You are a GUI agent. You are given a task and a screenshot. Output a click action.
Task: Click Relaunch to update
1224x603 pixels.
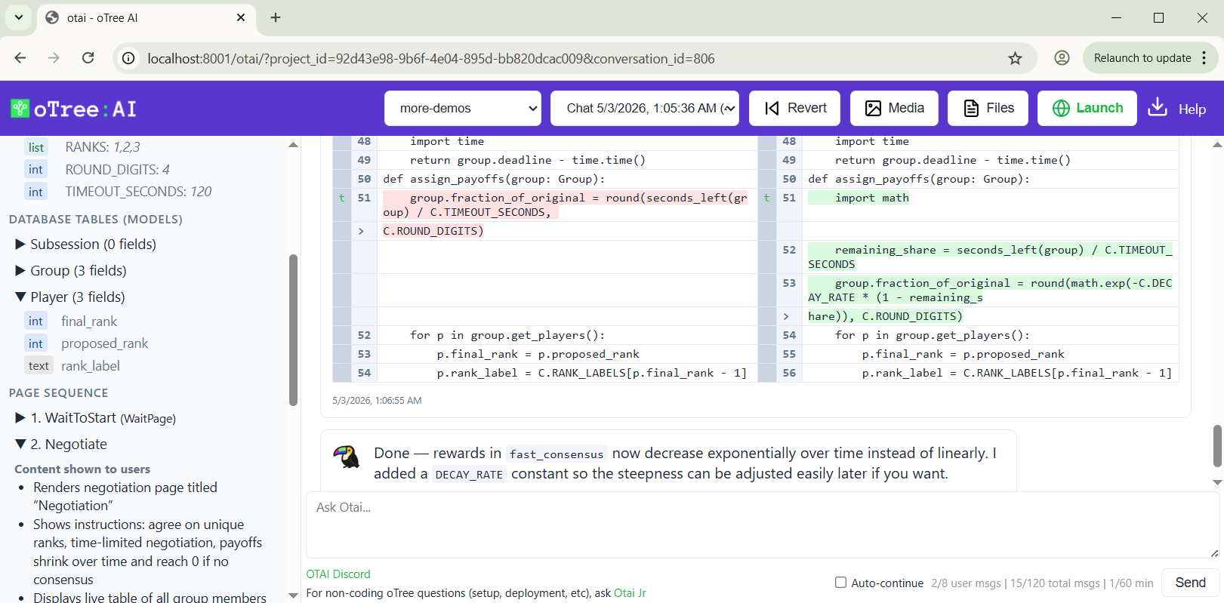point(1142,58)
